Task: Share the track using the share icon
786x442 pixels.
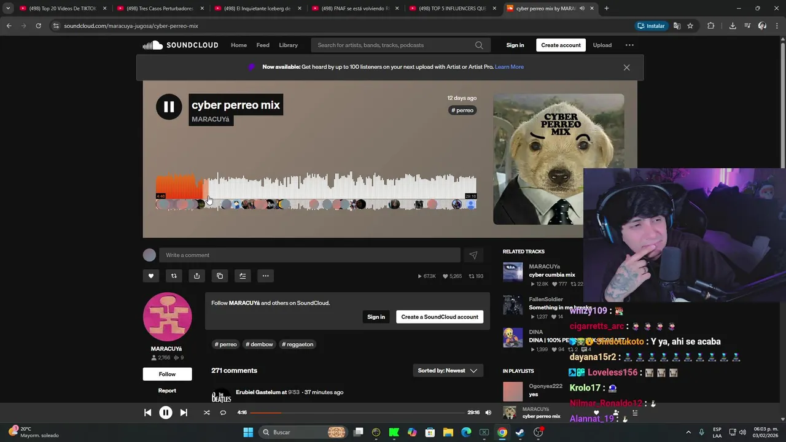Action: 196,276
